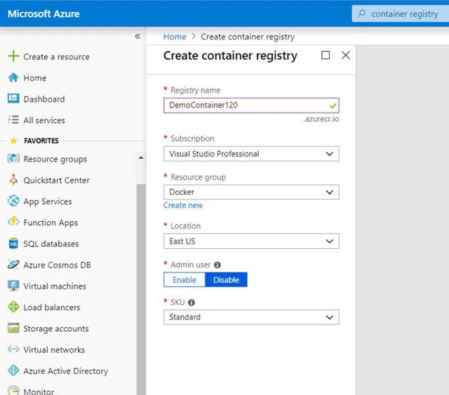
Task: Enable the Admin user option
Action: (x=184, y=280)
